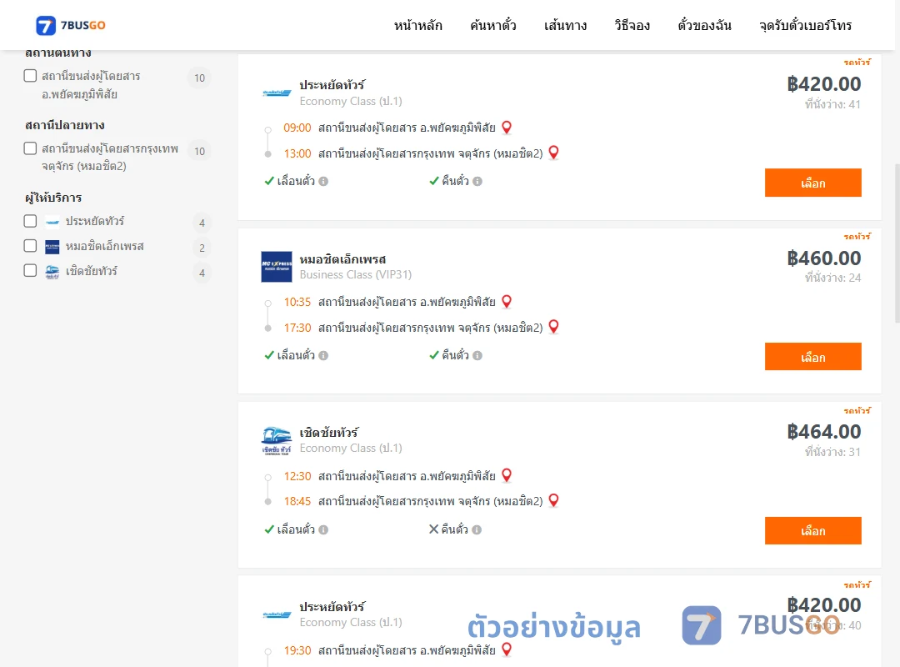Open map pin for 19:30 departure station
The height and width of the screenshot is (667, 900).
tap(507, 649)
